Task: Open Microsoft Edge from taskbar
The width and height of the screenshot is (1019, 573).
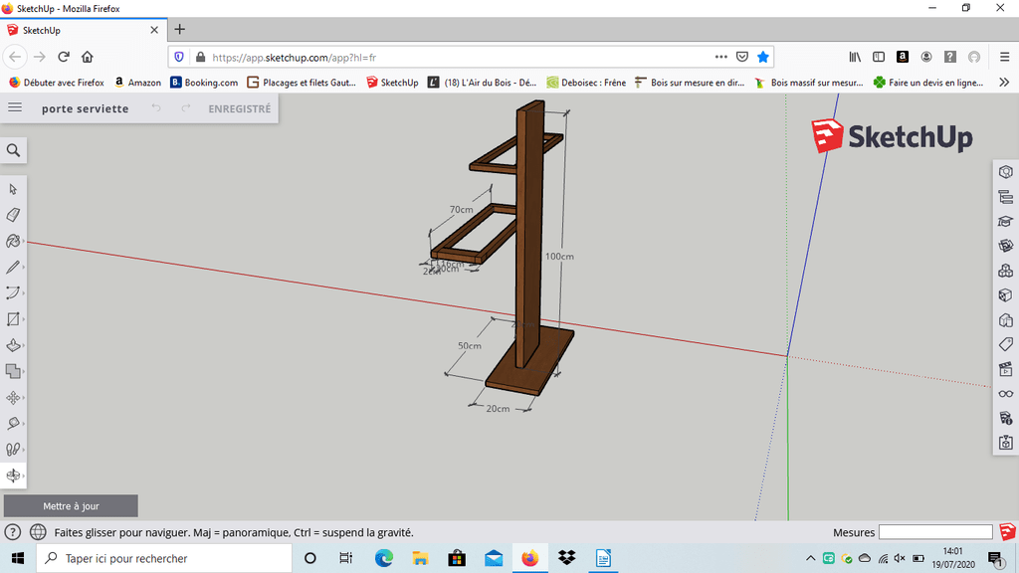Action: (x=383, y=558)
